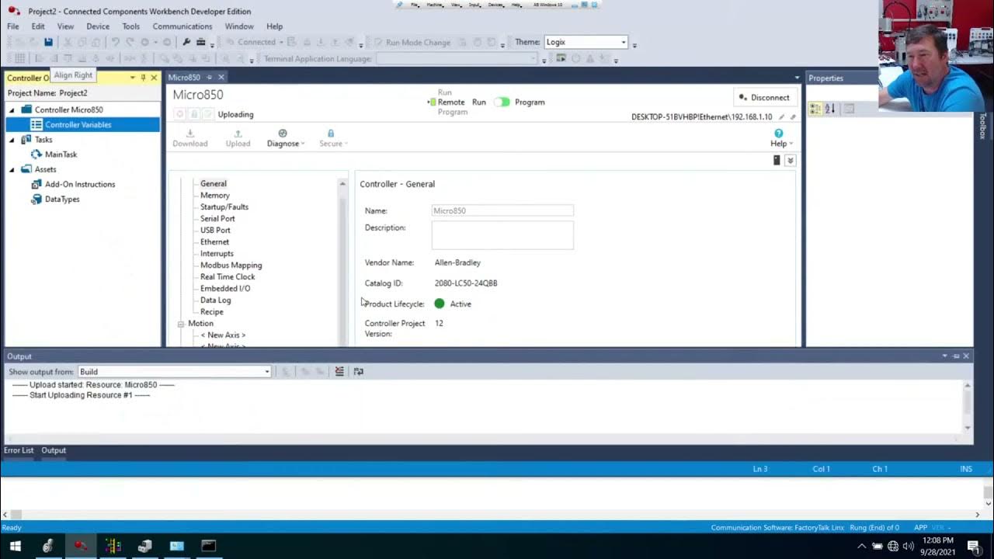Click the toolbox briefcase icon in toolbar
994x559 pixels.
[200, 42]
